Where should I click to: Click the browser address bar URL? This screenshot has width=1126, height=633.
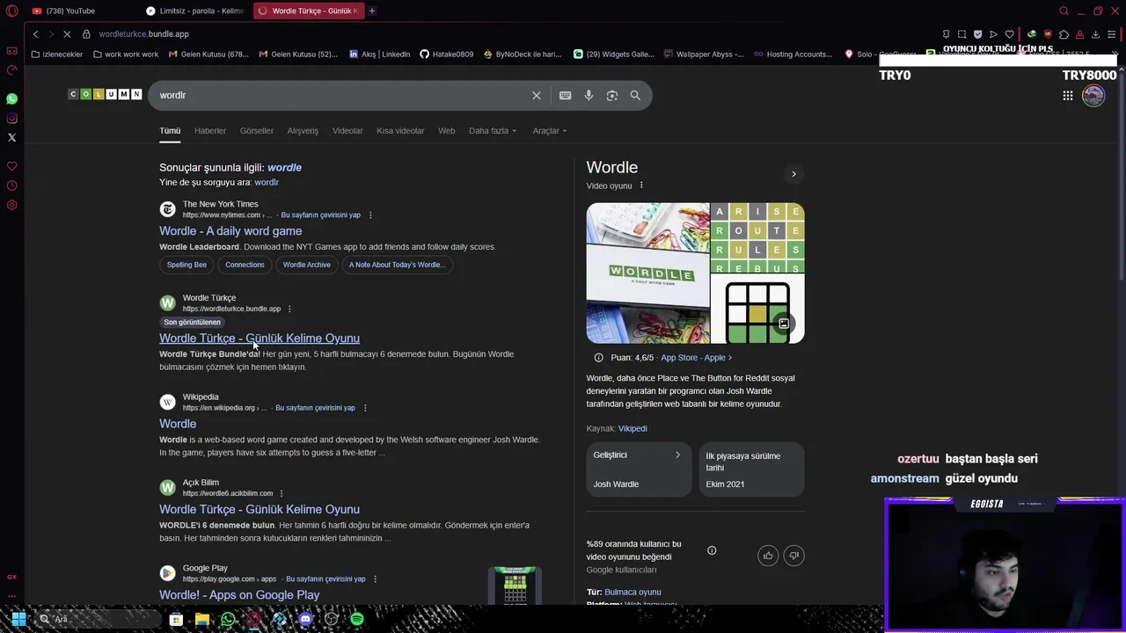tap(143, 33)
